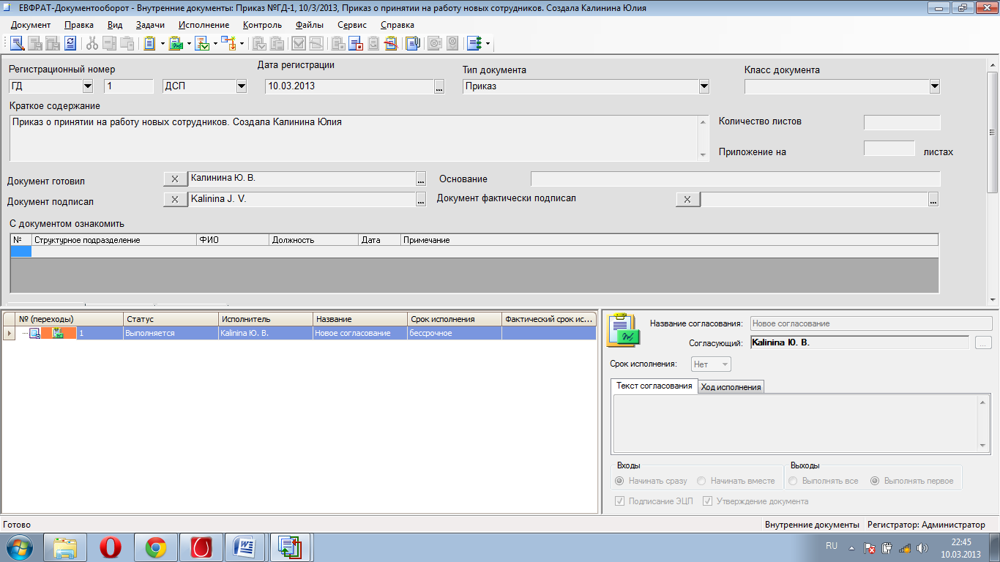The height and width of the screenshot is (562, 1000).
Task: Click the Выполняется status cell
Action: coord(171,333)
